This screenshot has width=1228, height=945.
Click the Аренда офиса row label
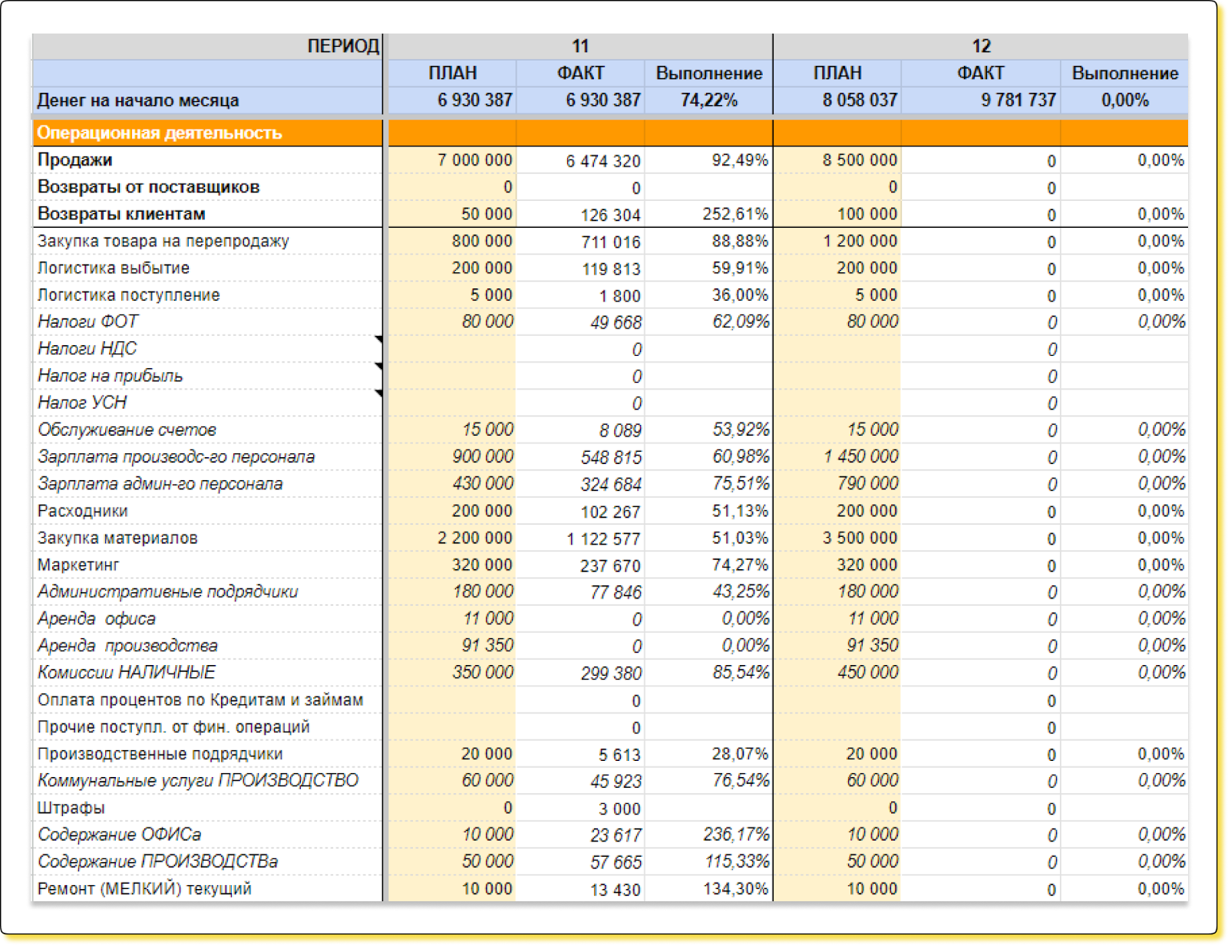pos(97,619)
